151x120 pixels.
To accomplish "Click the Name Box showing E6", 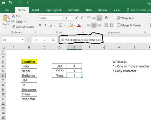I will tap(11, 40).
